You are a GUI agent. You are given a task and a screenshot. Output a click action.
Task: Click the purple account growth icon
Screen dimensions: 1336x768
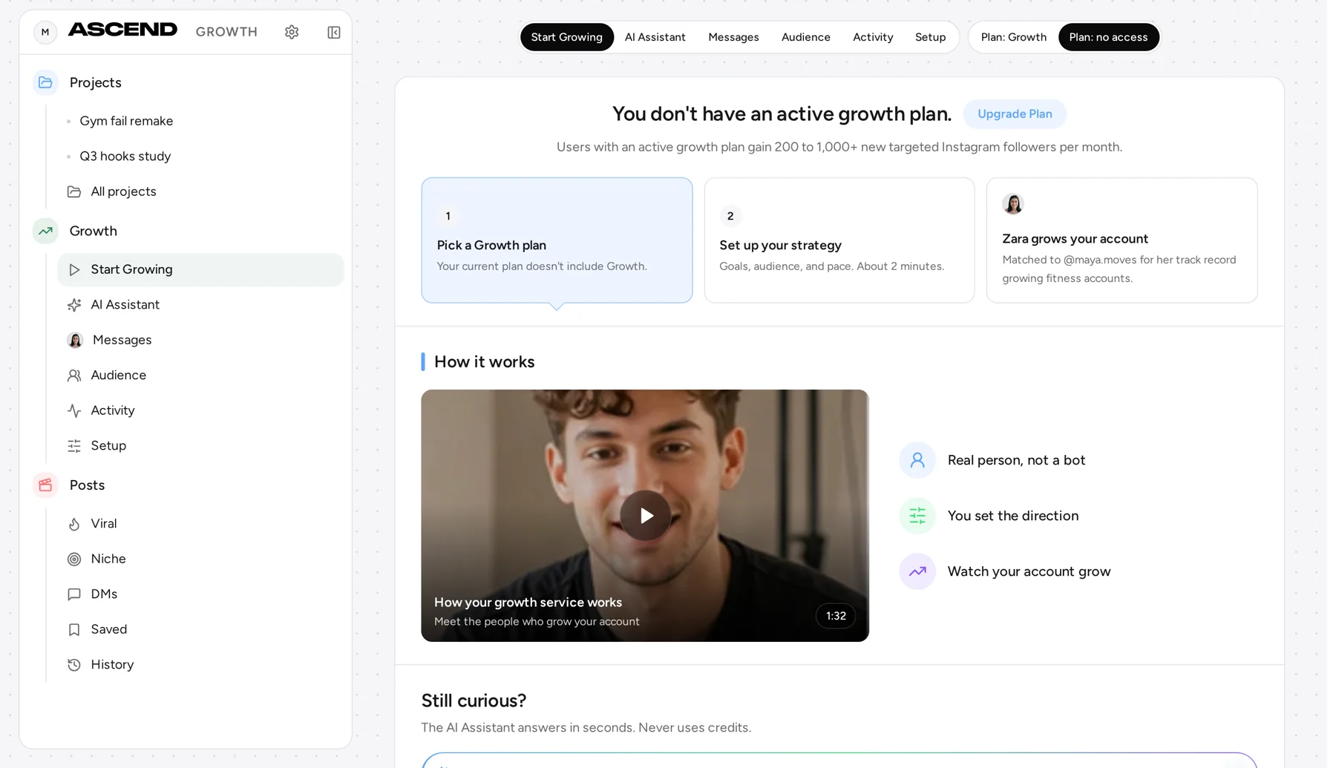(x=917, y=571)
